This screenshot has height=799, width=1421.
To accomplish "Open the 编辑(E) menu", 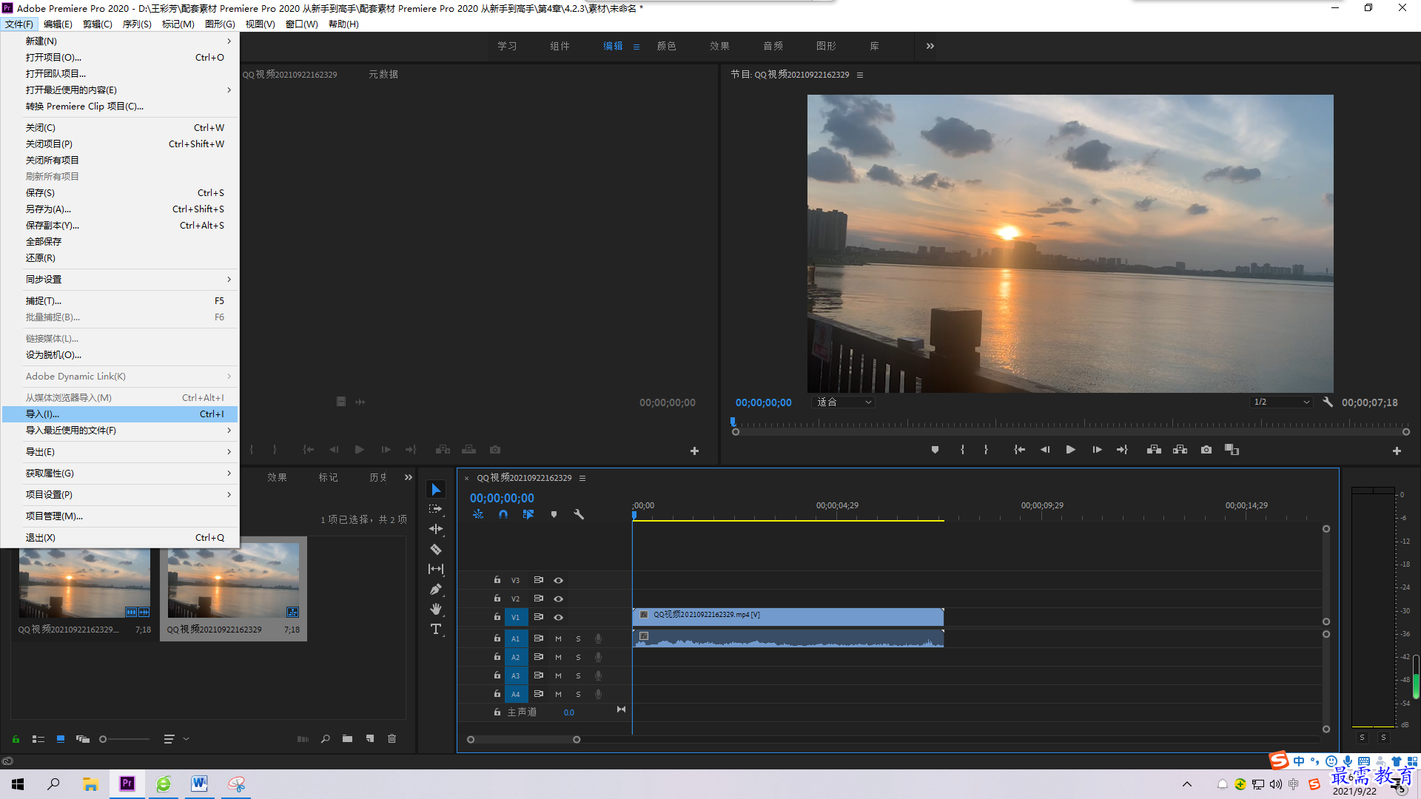I will (58, 24).
